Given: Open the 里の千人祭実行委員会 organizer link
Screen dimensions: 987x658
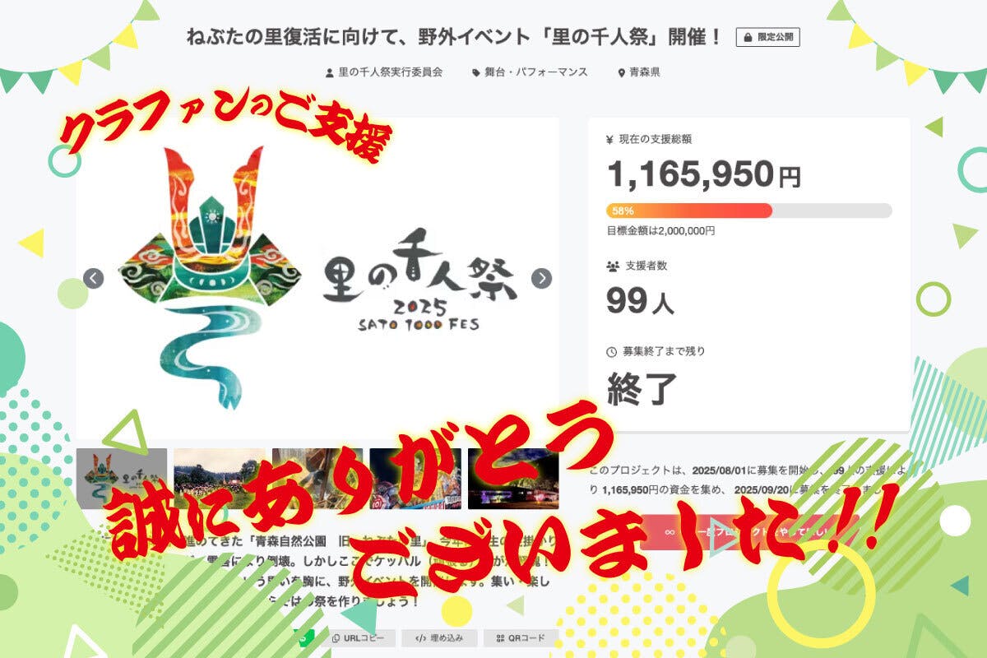Looking at the screenshot, I should 391,72.
